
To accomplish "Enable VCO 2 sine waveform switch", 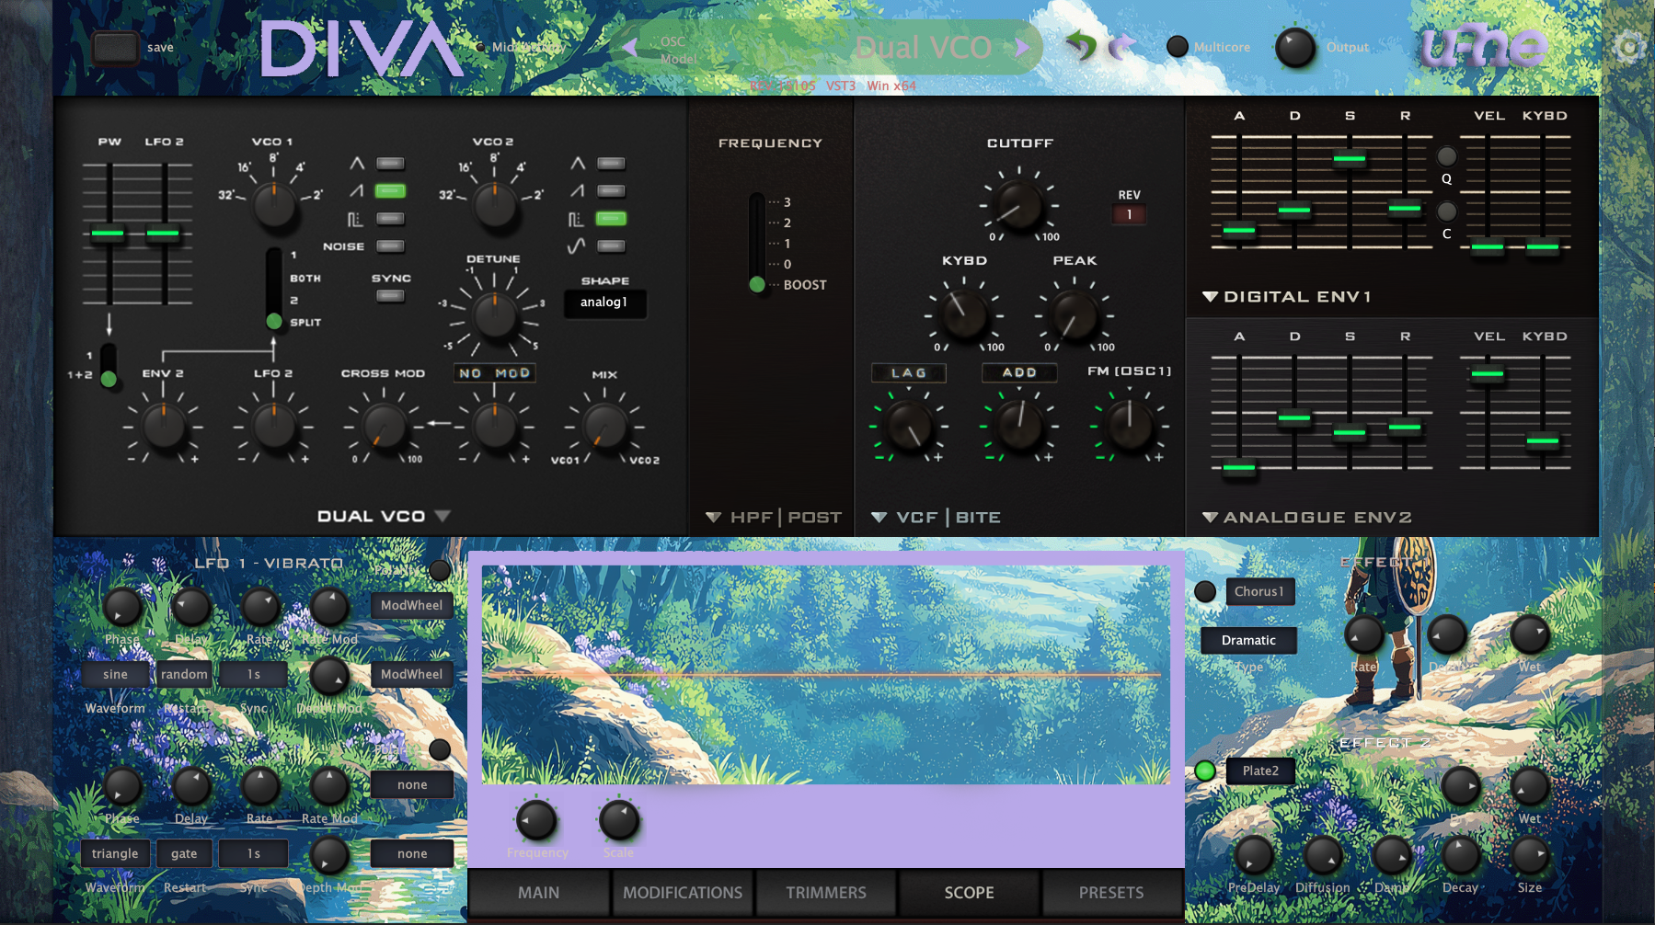I will point(611,246).
